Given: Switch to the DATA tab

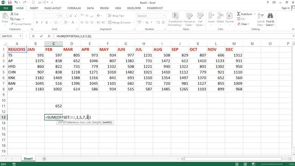Looking at the screenshot, I should pyautogui.click(x=90, y=8).
